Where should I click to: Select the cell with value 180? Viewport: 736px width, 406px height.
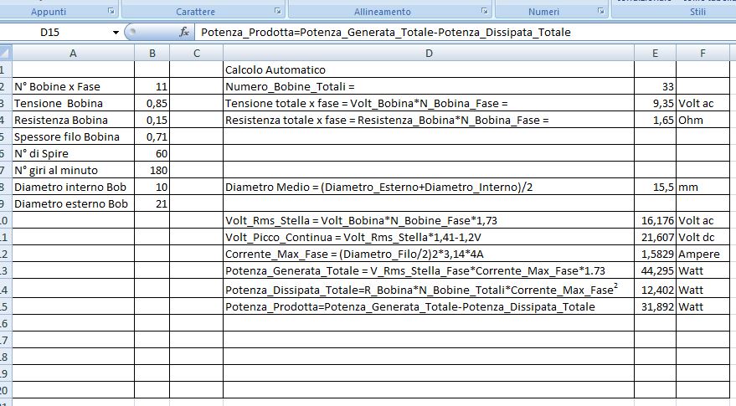[x=152, y=171]
